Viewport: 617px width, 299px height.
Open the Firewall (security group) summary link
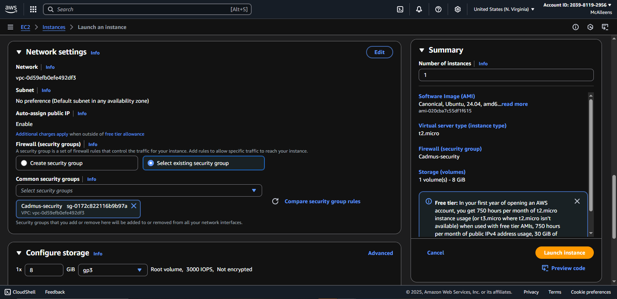(x=450, y=149)
